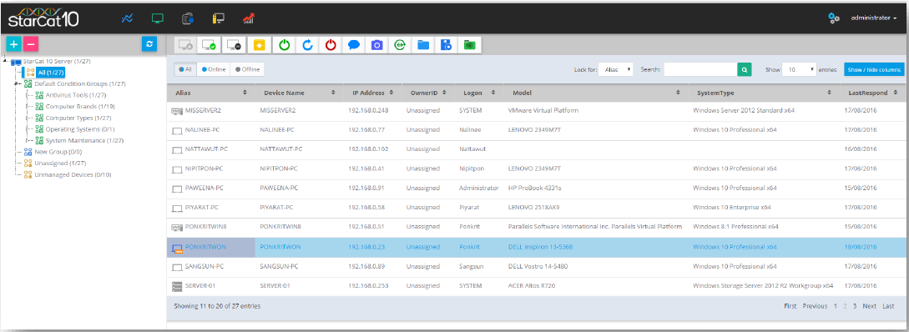Go to page 3
The width and height of the screenshot is (909, 332).
(x=855, y=306)
